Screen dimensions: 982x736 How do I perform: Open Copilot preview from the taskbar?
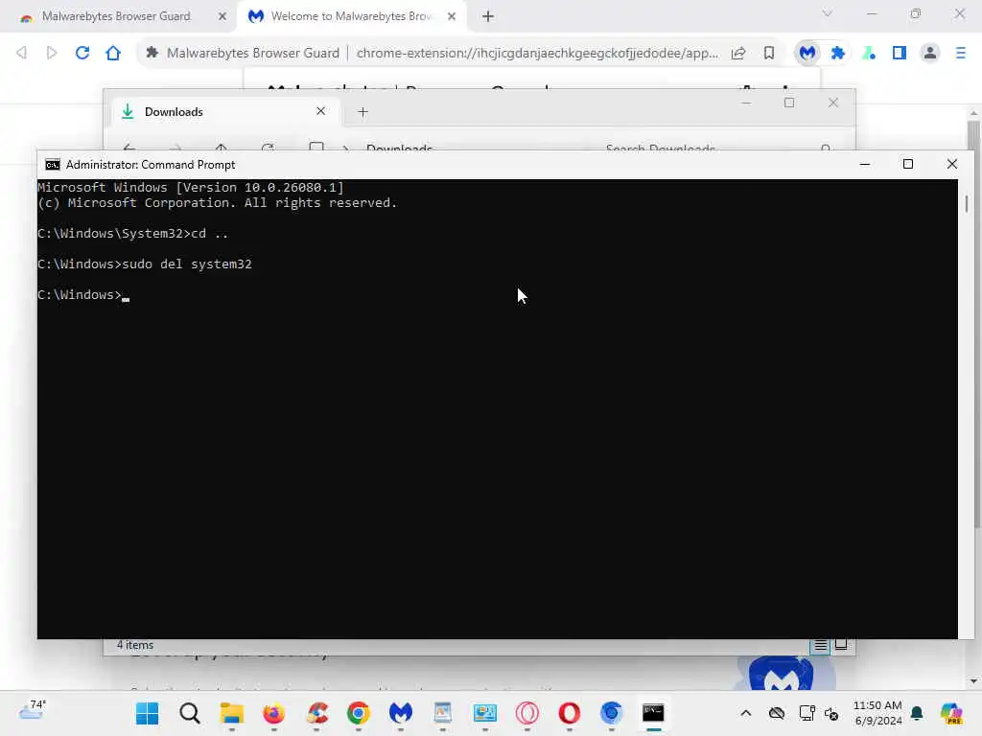(x=950, y=713)
